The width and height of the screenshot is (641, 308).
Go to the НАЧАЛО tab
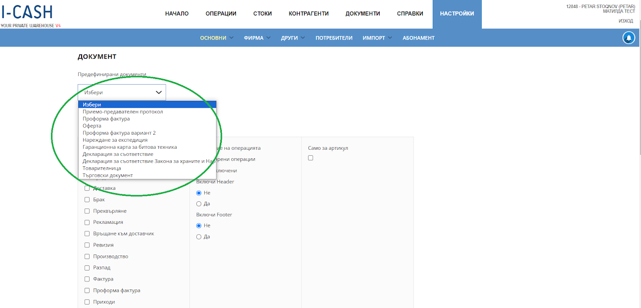pyautogui.click(x=177, y=14)
